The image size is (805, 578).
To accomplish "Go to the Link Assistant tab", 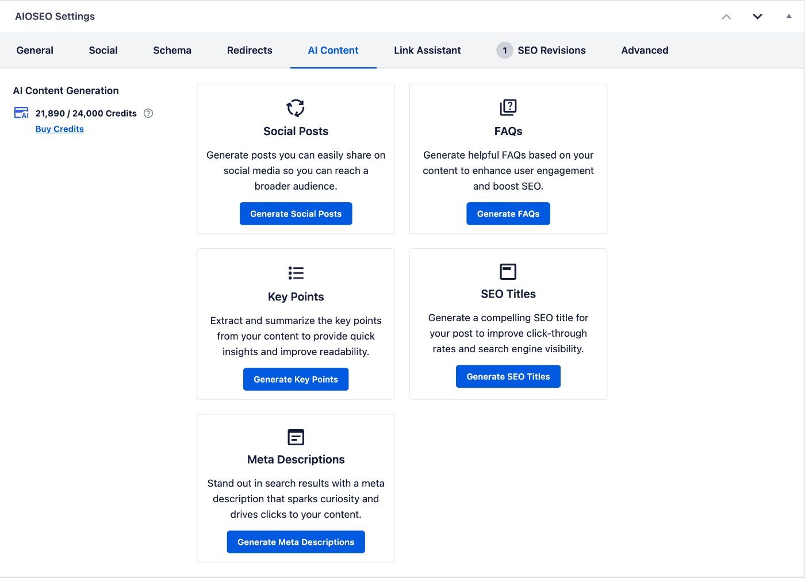I will pos(427,51).
